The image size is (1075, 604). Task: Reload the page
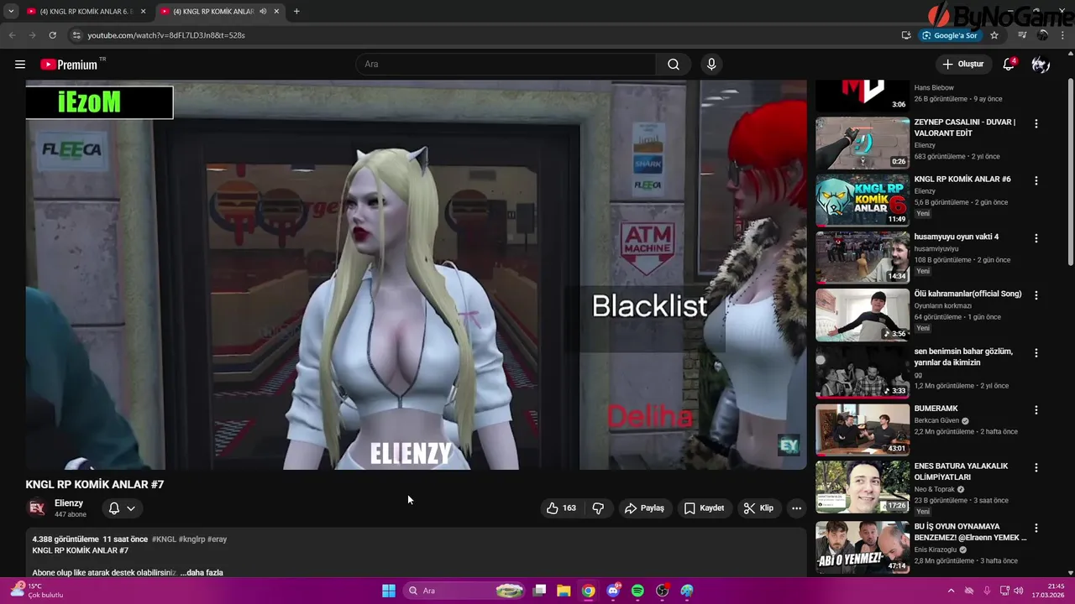[x=52, y=35]
